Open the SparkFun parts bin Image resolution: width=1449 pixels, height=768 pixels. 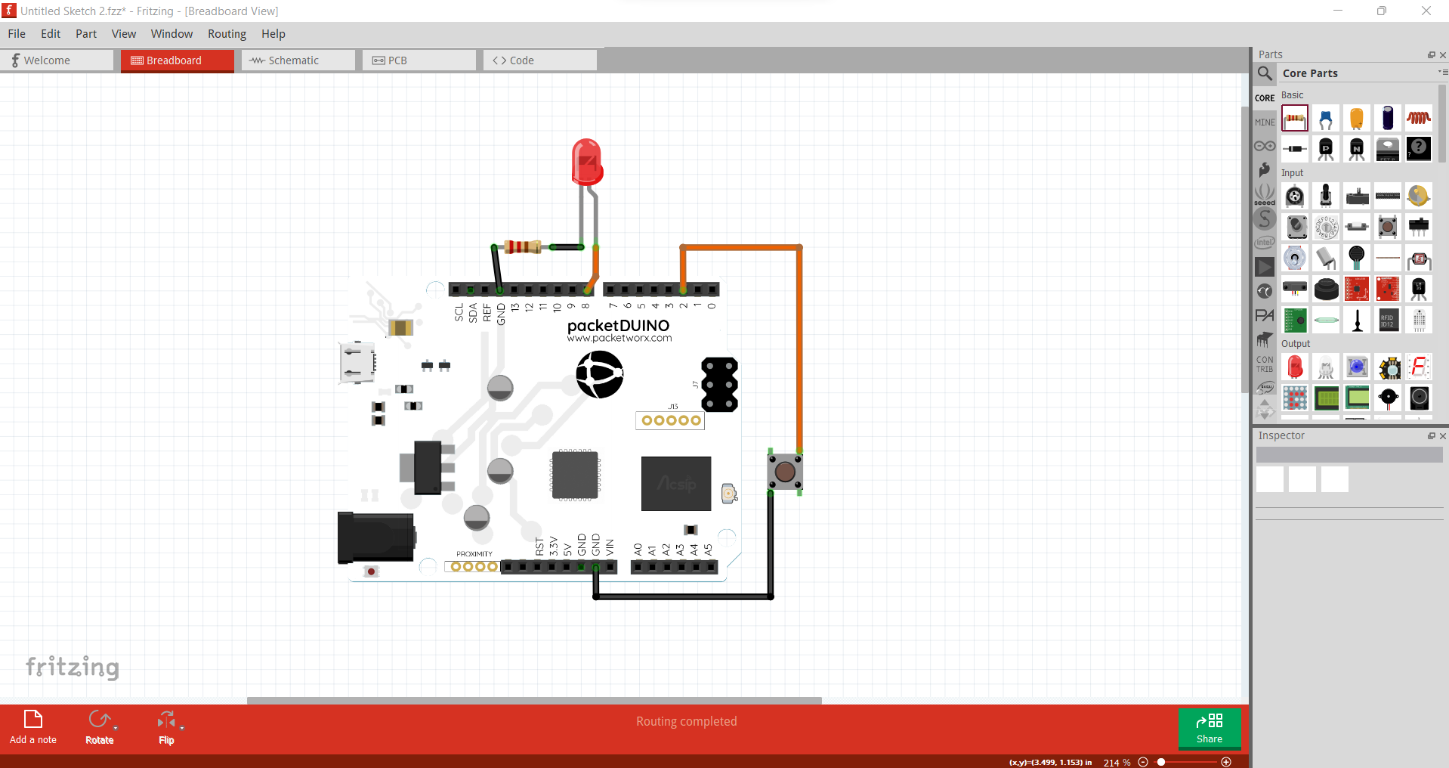[1265, 171]
